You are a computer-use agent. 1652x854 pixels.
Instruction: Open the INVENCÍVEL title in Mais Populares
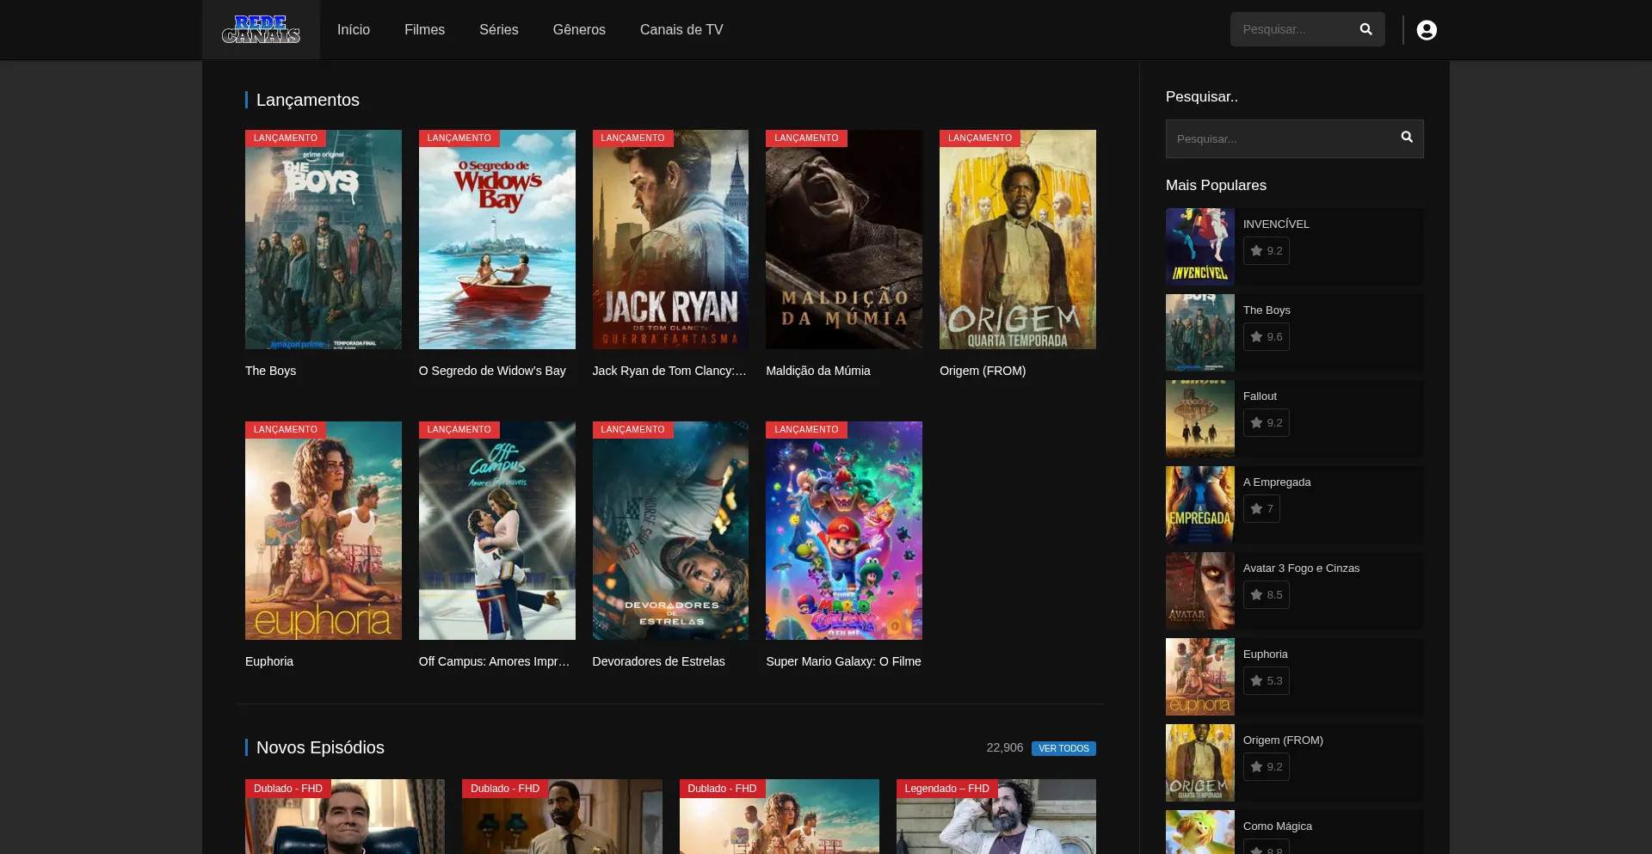pyautogui.click(x=1276, y=224)
